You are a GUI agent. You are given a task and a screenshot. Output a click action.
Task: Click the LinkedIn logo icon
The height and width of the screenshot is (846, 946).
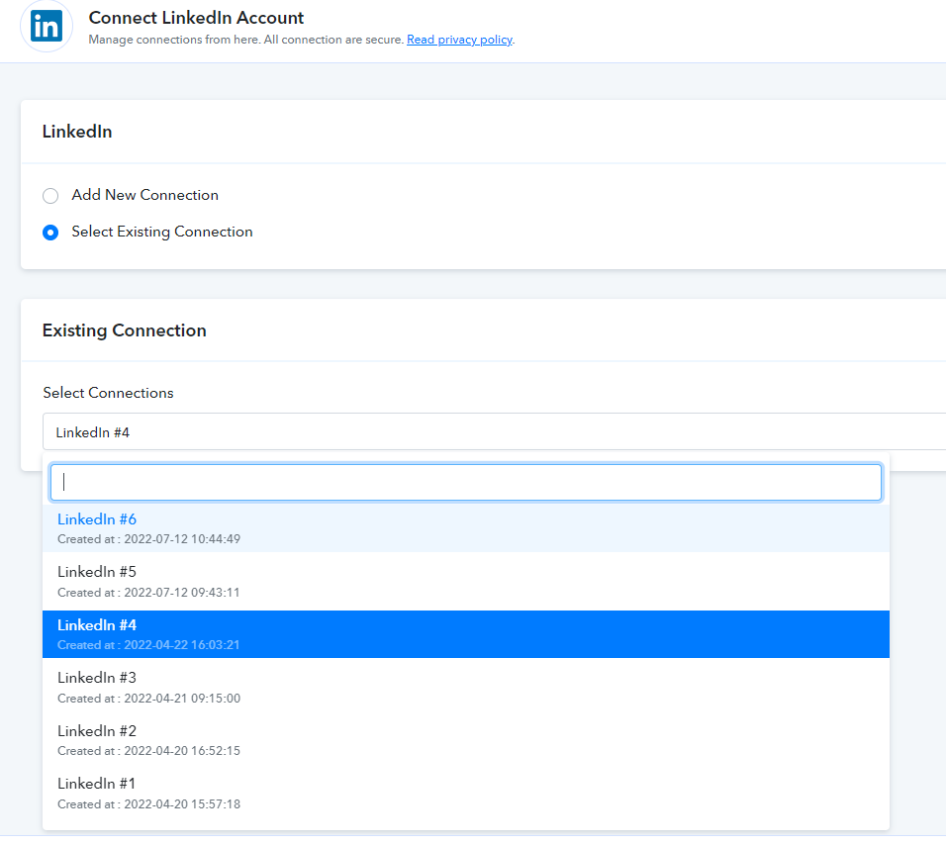pos(47,26)
